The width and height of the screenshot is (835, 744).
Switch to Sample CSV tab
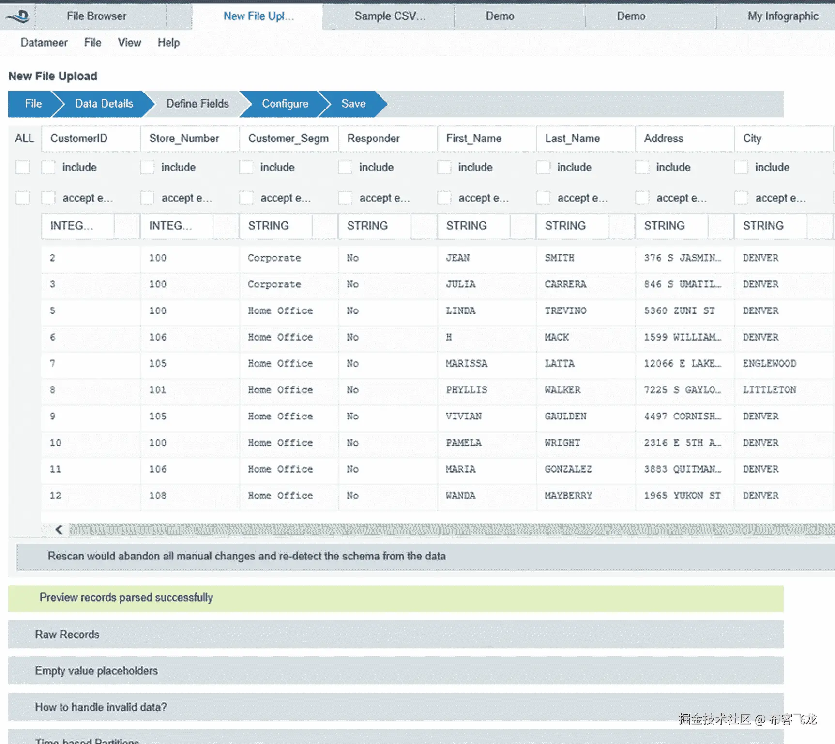389,16
